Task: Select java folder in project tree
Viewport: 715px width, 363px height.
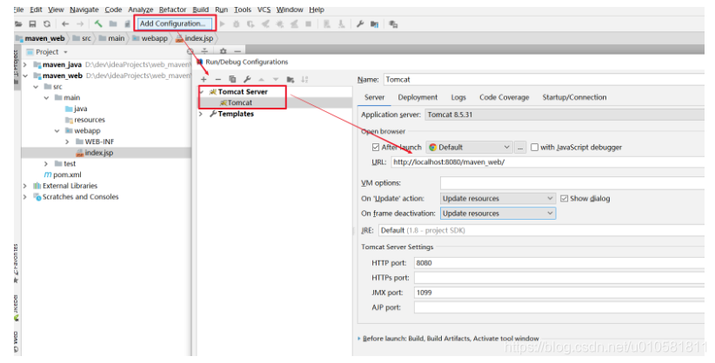Action: (76, 109)
